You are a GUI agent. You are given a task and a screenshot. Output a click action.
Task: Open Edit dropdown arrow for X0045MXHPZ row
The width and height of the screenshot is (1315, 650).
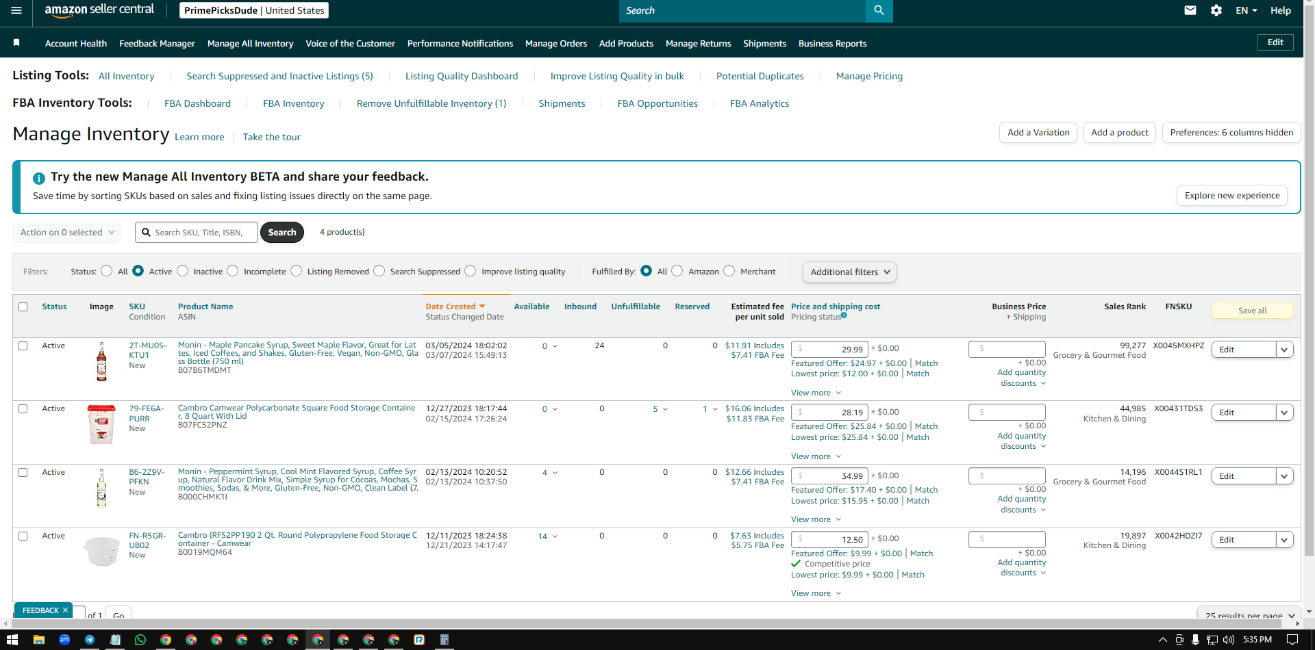1285,350
